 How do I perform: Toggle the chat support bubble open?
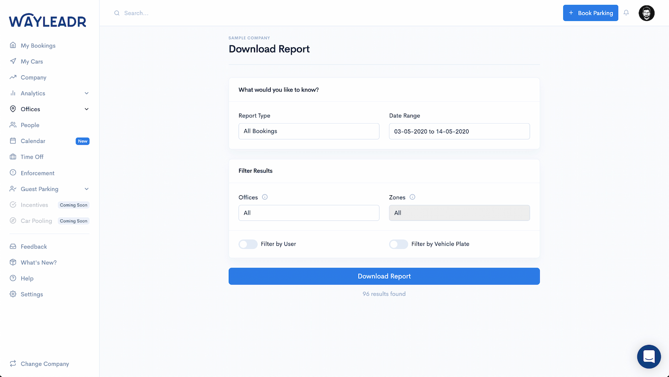(x=649, y=356)
